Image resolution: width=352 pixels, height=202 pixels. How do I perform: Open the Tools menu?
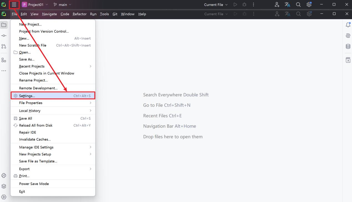pyautogui.click(x=104, y=14)
